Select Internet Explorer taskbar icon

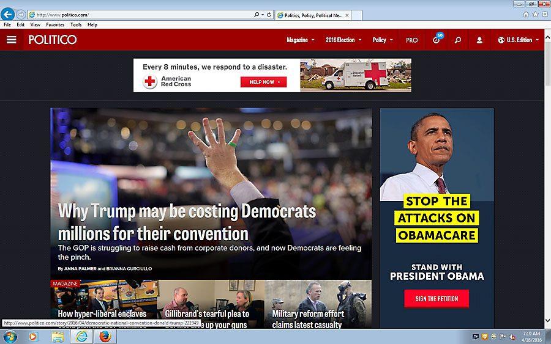82,337
